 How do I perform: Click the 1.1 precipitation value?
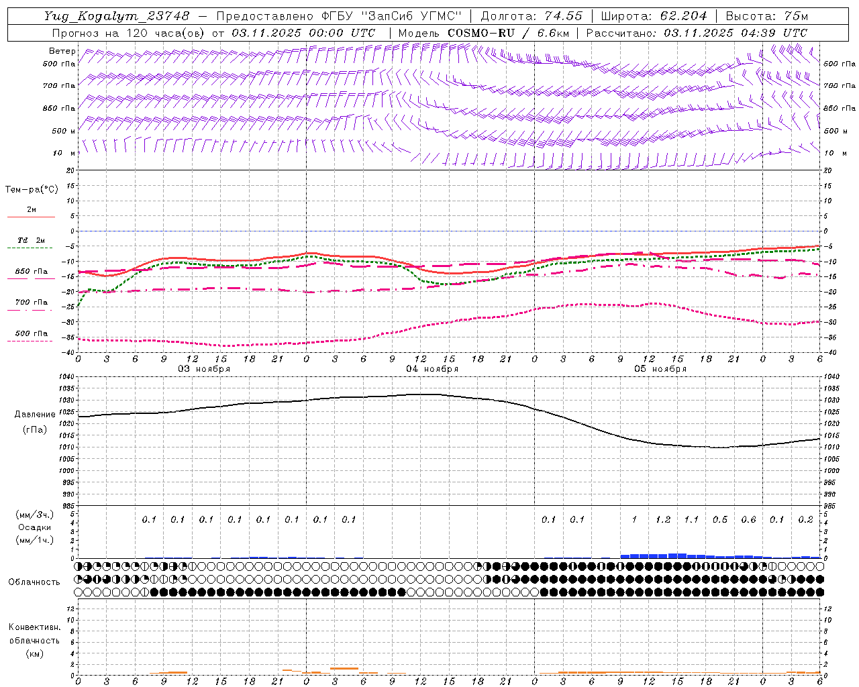pos(691,520)
